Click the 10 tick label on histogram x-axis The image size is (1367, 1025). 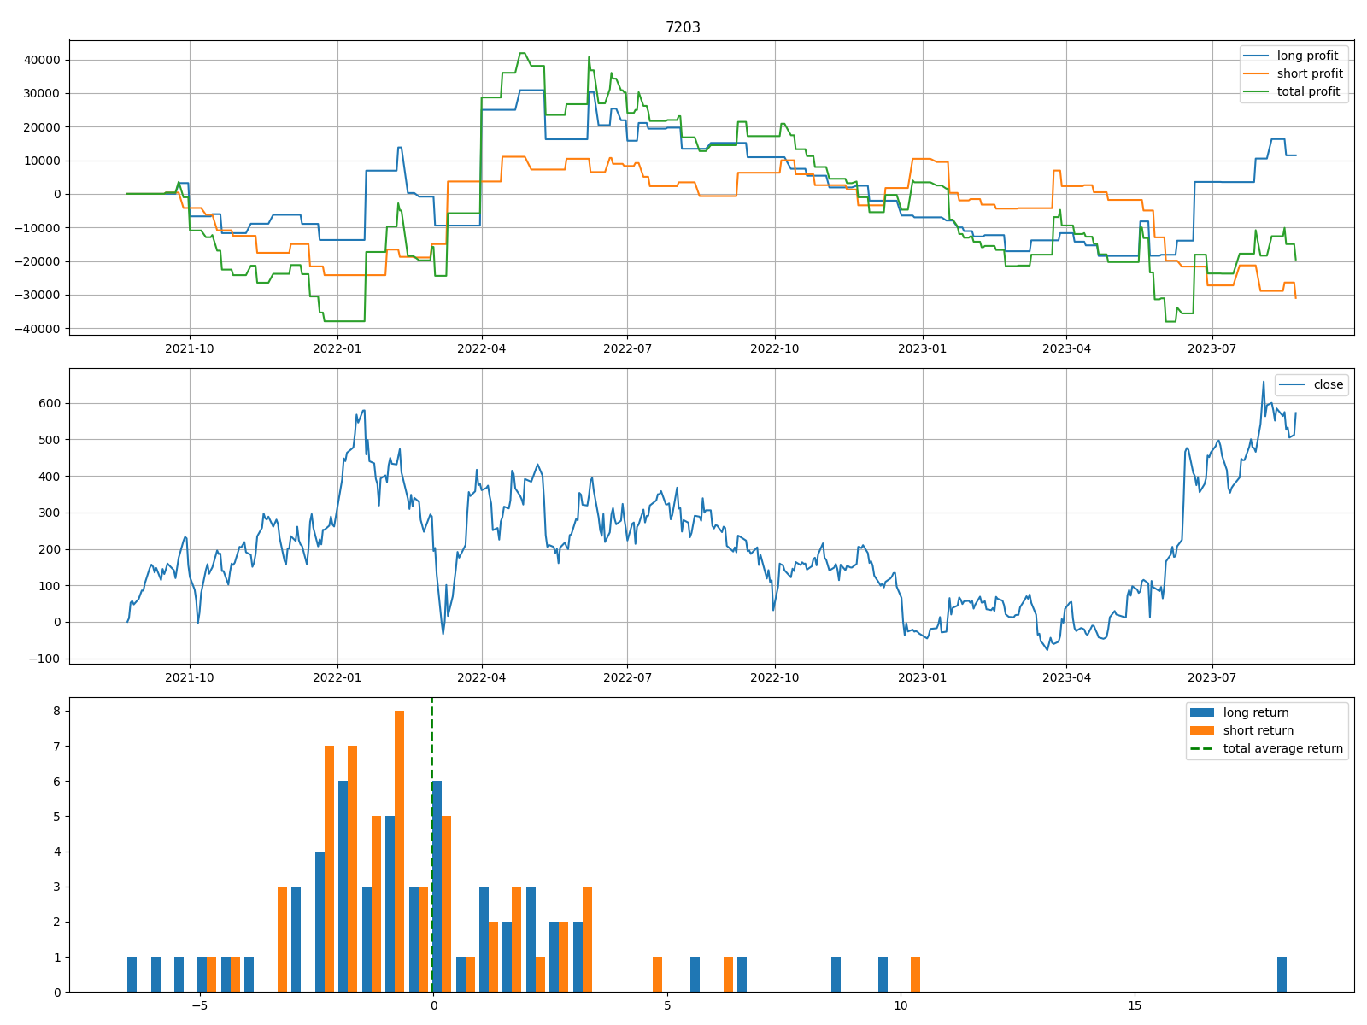900,1006
